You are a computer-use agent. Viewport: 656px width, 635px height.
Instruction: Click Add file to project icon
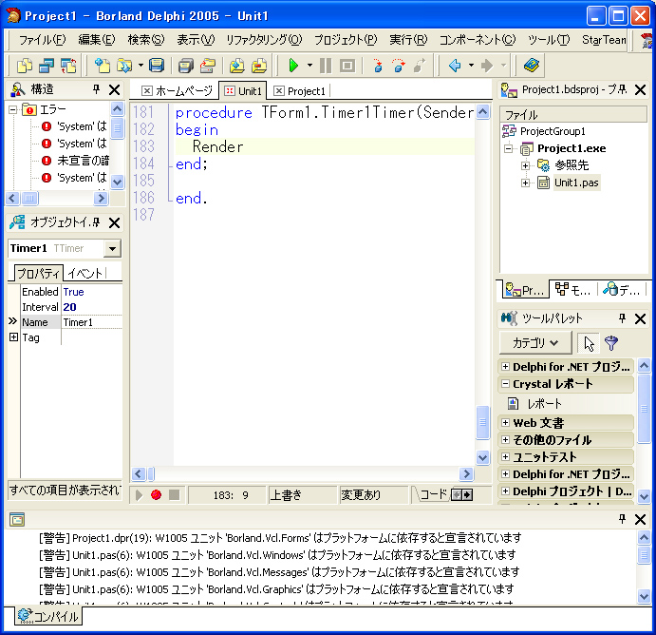[x=237, y=66]
